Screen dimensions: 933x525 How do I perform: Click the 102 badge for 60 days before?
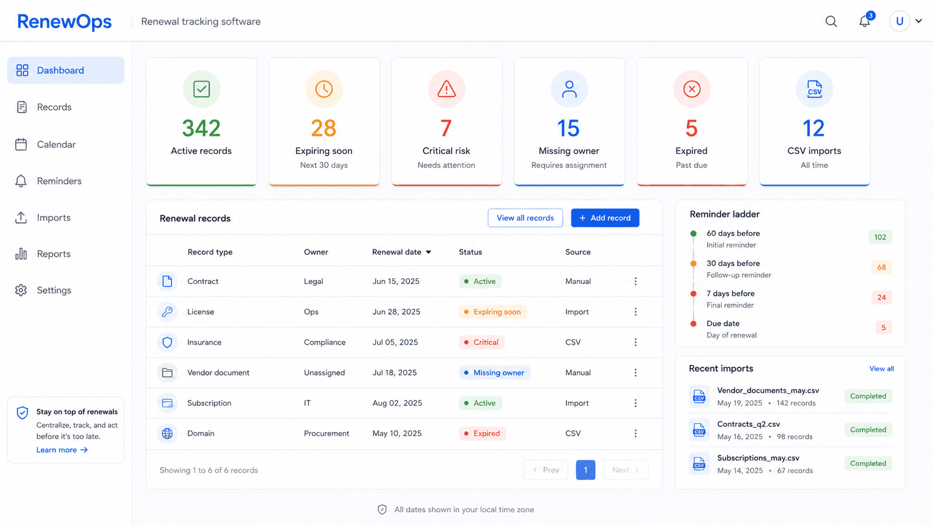(x=880, y=237)
